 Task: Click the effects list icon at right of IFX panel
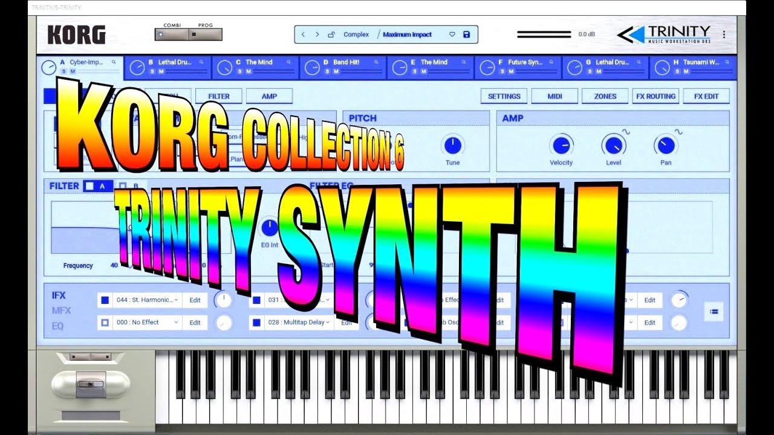coord(714,312)
